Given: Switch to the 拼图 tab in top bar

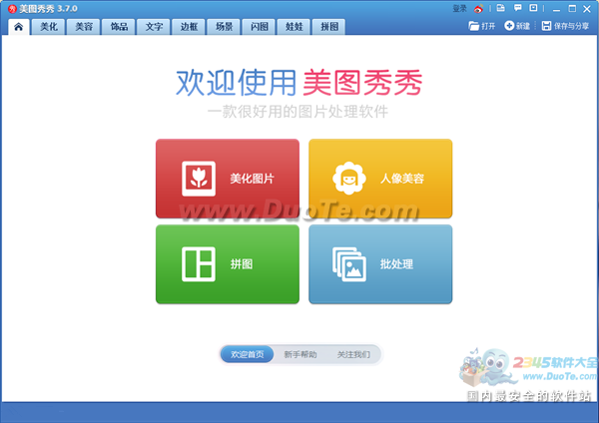Looking at the screenshot, I should point(328,27).
